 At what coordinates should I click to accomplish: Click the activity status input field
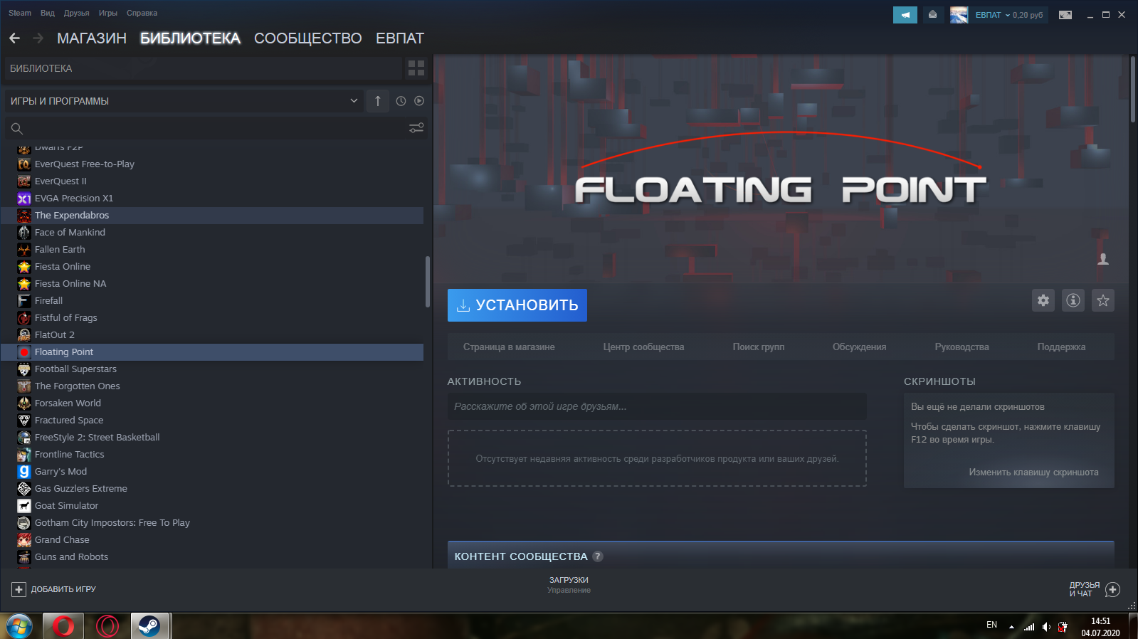(657, 406)
